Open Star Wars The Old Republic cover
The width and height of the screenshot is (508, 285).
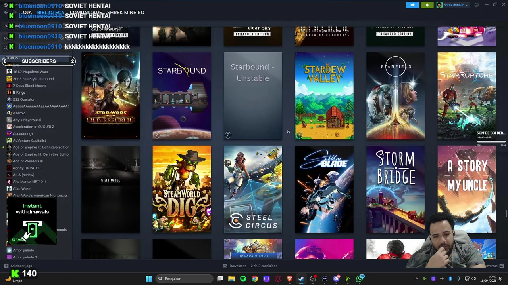tap(110, 96)
